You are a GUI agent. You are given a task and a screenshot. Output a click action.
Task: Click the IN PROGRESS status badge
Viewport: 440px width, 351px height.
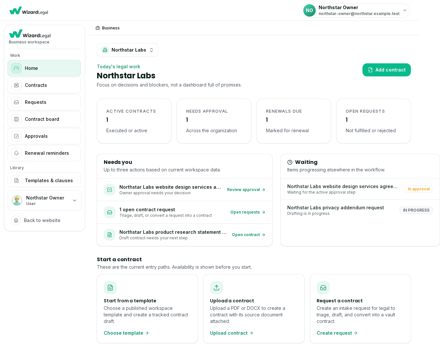pyautogui.click(x=416, y=210)
